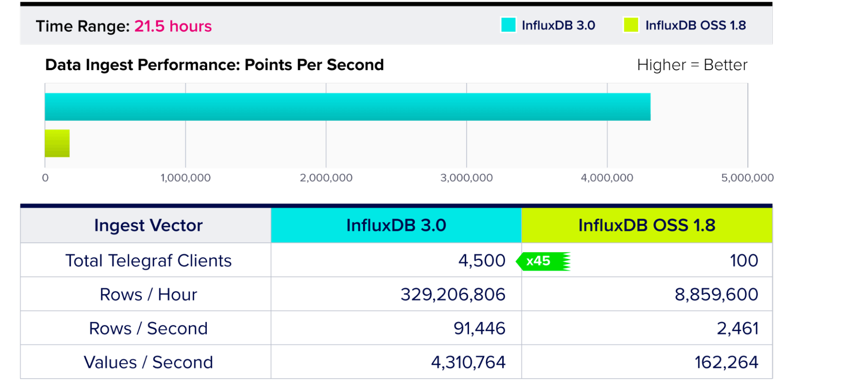This screenshot has height=384, width=847.
Task: Click the 4,000,000 axis label
Action: [x=607, y=178]
